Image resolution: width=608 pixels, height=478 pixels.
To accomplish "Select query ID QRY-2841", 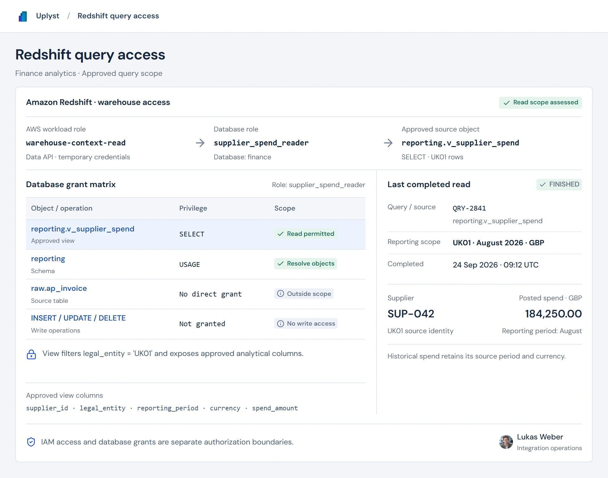I will 469,208.
